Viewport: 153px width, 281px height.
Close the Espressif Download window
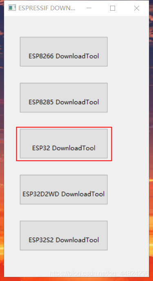pyautogui.click(x=137, y=8)
